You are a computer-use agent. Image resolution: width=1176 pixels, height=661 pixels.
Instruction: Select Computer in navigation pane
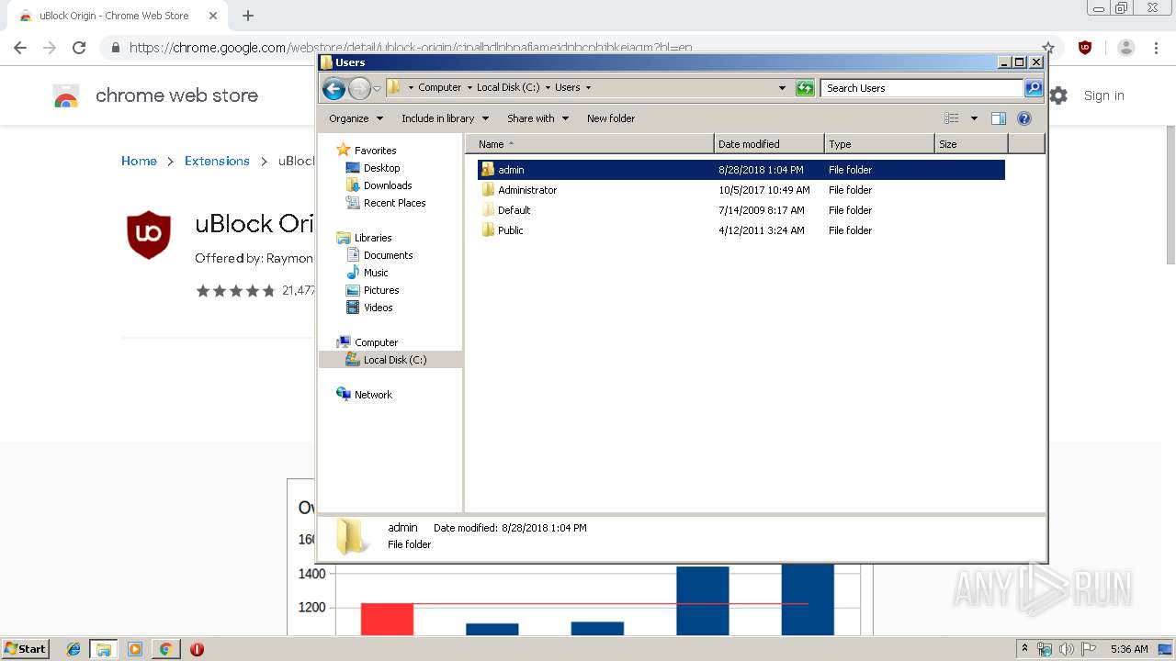click(x=367, y=342)
